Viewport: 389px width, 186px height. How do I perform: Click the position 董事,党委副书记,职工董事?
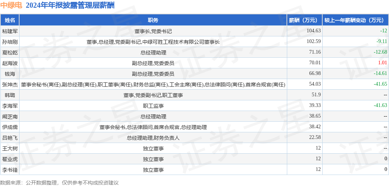point(153,95)
